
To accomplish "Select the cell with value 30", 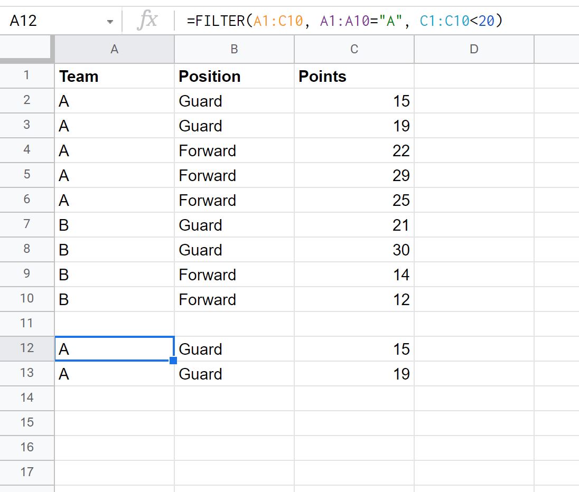I will [x=354, y=250].
